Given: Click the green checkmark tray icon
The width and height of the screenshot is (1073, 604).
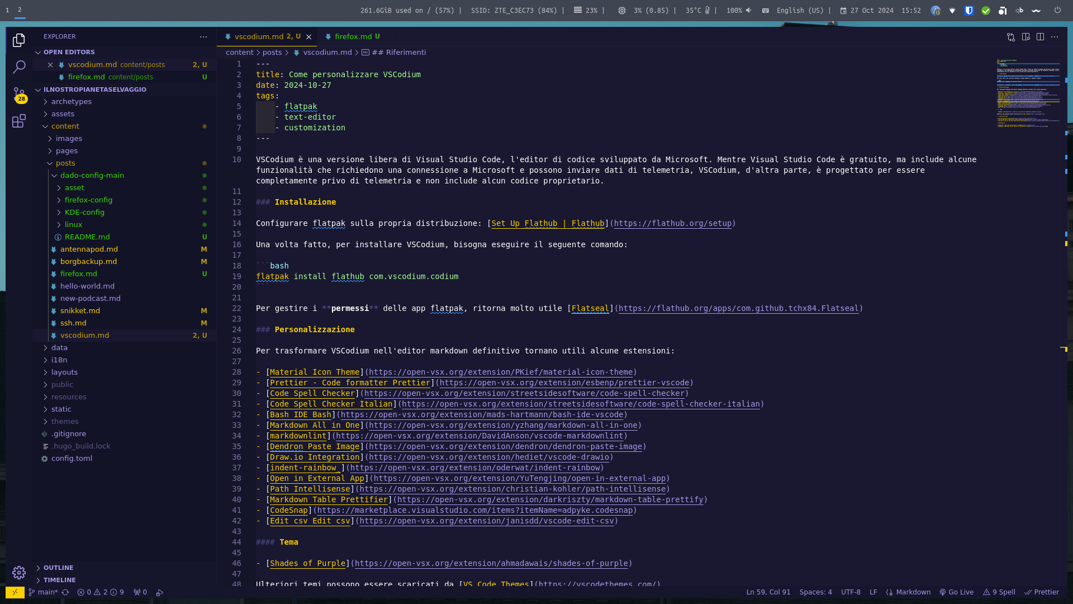Looking at the screenshot, I should pyautogui.click(x=986, y=11).
